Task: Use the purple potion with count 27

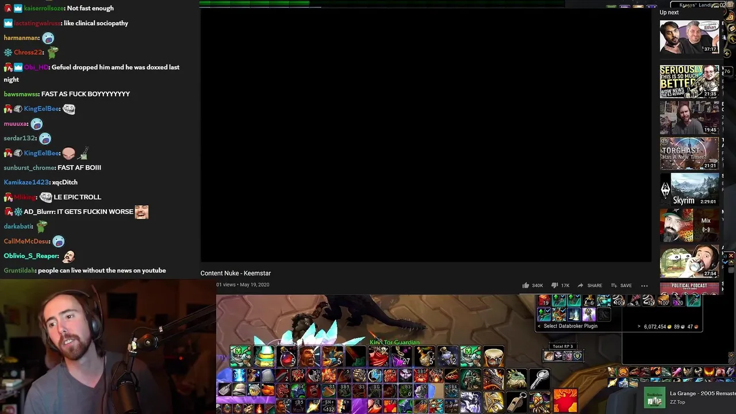Action: click(x=401, y=356)
